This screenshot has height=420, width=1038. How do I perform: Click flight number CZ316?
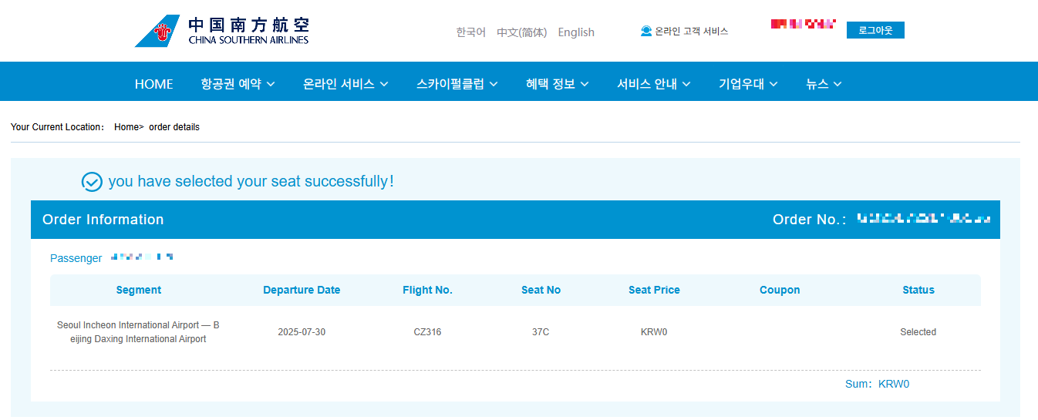427,332
